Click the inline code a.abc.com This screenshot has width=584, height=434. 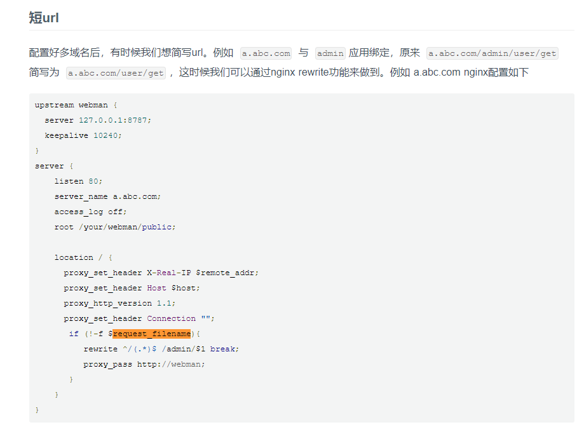[266, 53]
